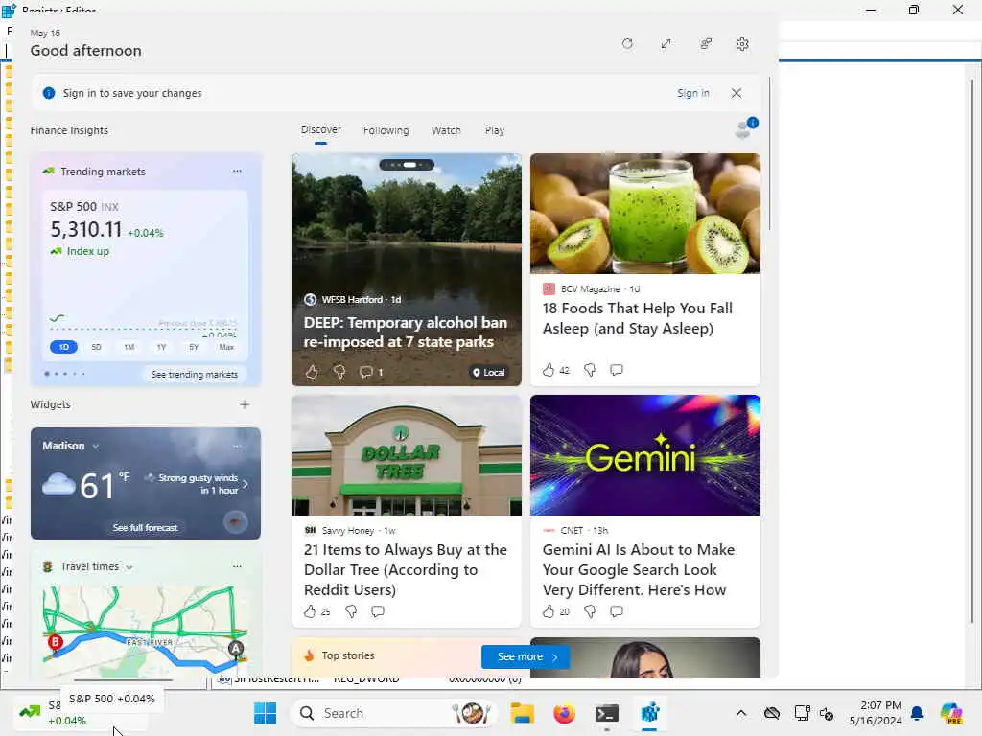Select the 5D chart range
Screen dimensions: 982x736
[96, 347]
